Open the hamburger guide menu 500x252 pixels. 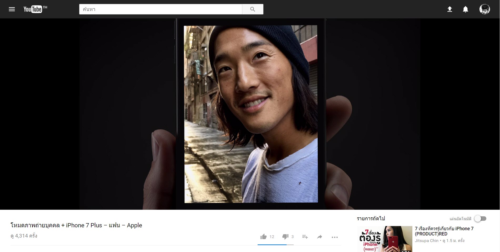12,9
